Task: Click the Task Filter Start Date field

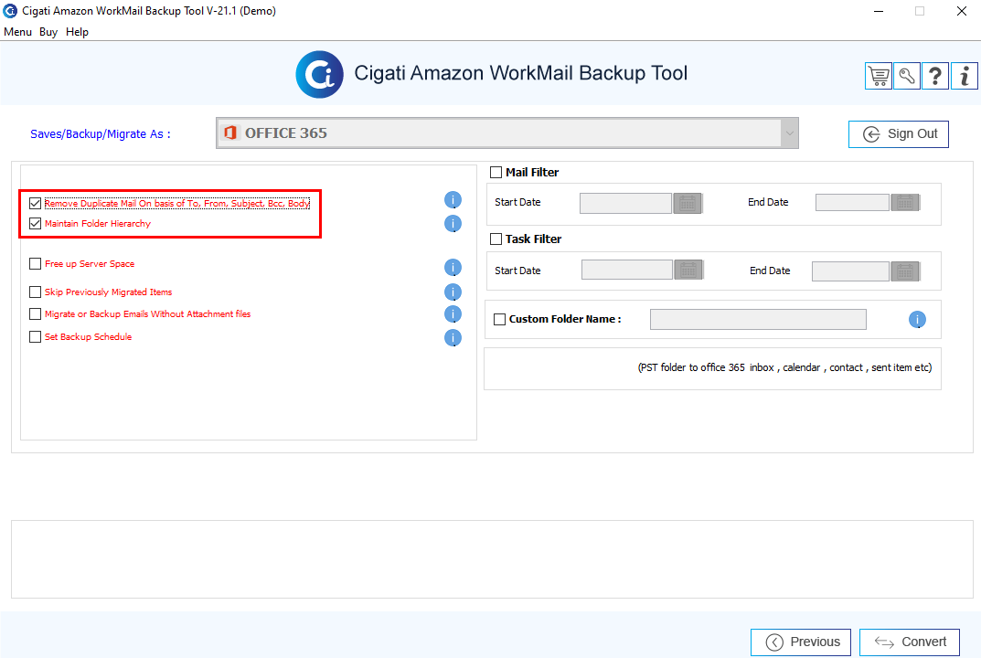Action: pos(627,271)
